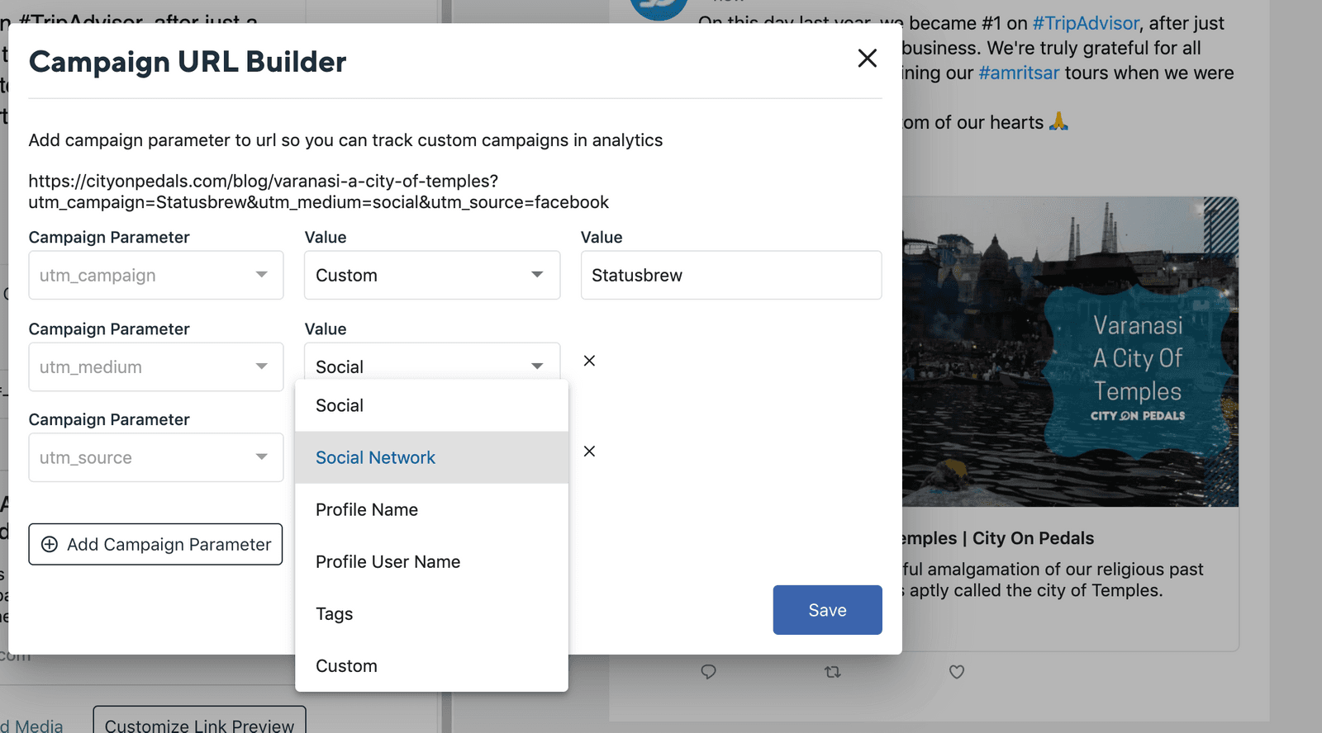Expand the Custom value type dropdown
Viewport: 1322px width, 733px height.
point(432,276)
